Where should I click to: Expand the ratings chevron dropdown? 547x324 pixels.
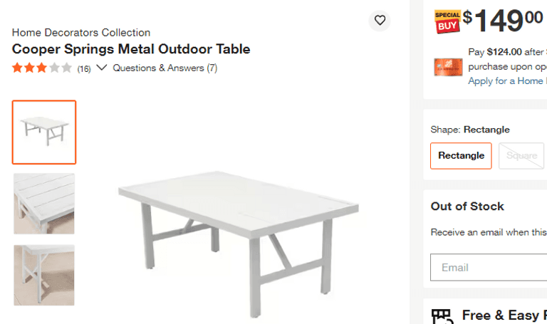tap(101, 68)
